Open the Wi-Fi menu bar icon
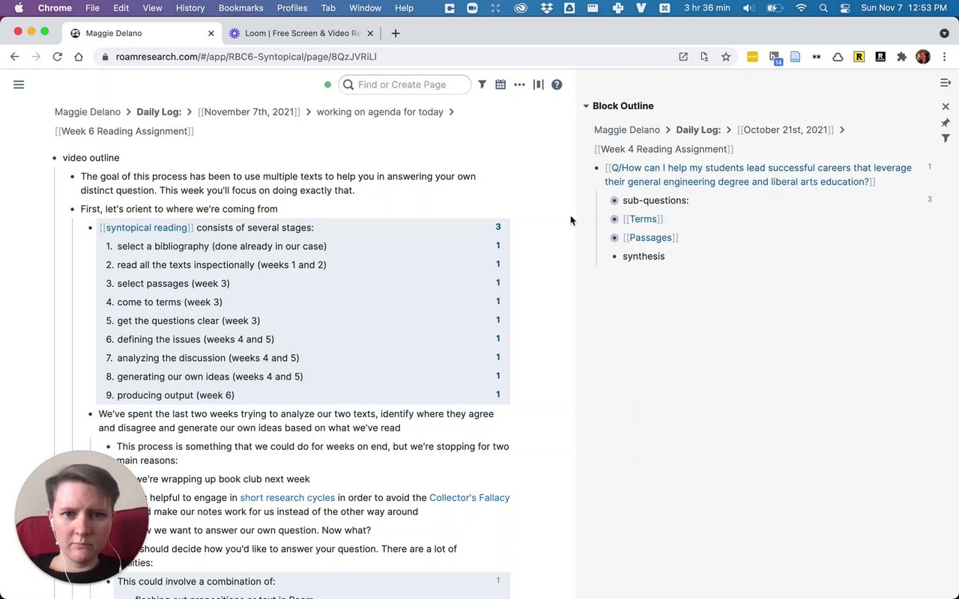 point(801,8)
